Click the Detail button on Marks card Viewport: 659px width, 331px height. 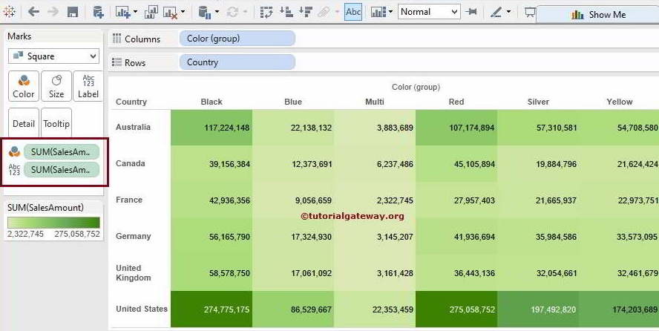[24, 122]
